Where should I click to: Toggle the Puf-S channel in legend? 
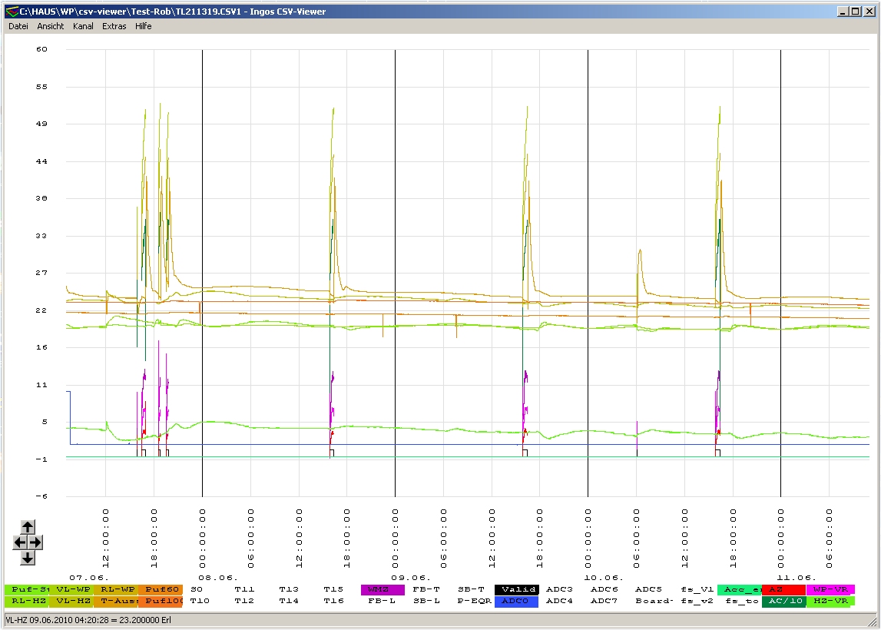[x=27, y=589]
